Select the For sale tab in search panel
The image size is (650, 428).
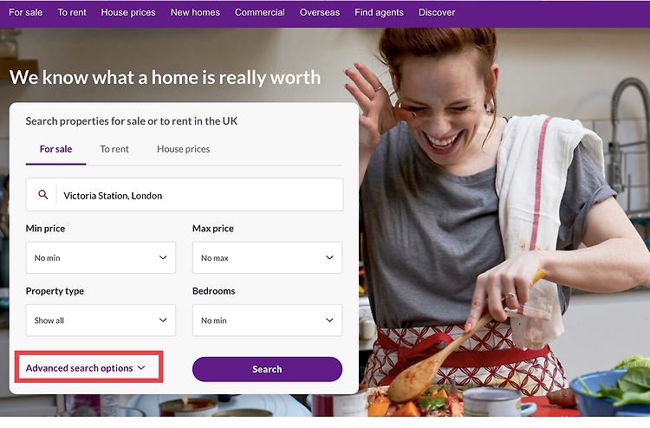[56, 149]
